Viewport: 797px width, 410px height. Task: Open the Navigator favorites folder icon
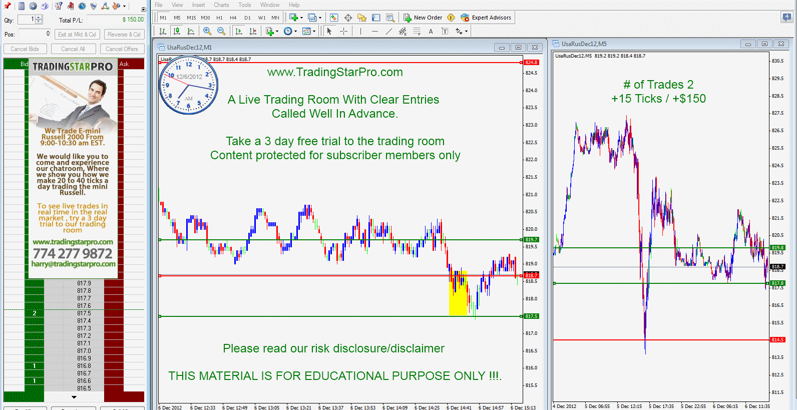(x=362, y=18)
